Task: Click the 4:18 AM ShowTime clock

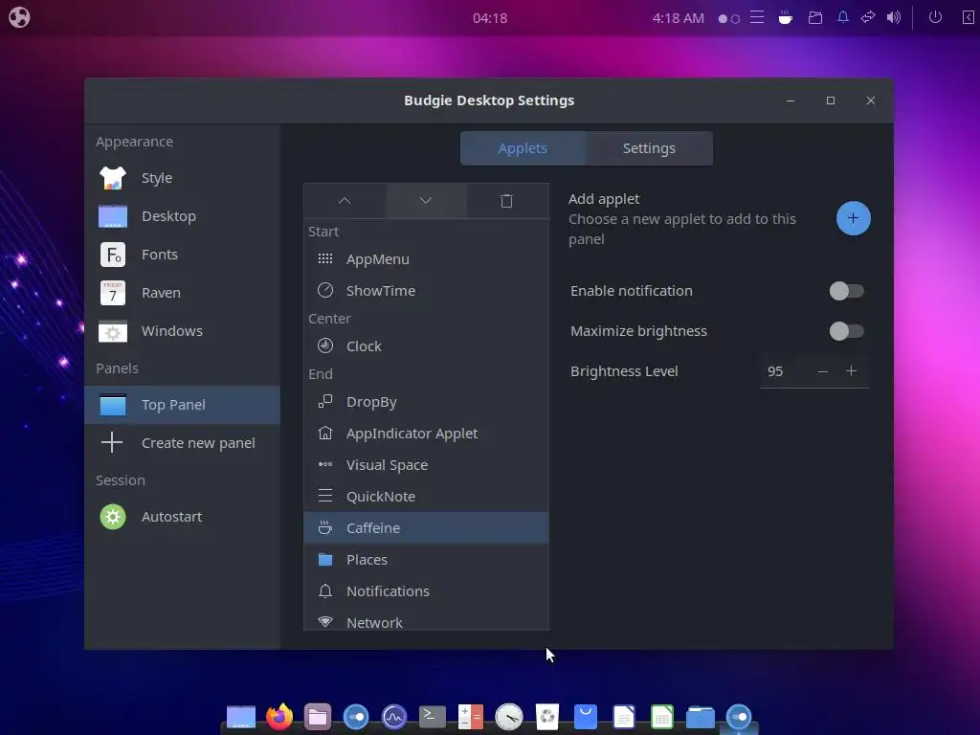Action: coord(679,18)
